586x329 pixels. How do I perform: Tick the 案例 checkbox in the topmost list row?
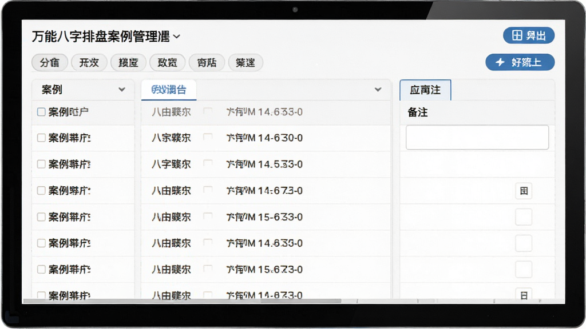[x=41, y=112]
